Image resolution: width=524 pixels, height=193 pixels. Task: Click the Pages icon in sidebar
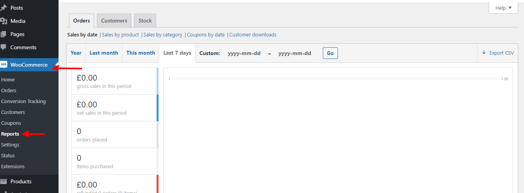(x=3, y=34)
